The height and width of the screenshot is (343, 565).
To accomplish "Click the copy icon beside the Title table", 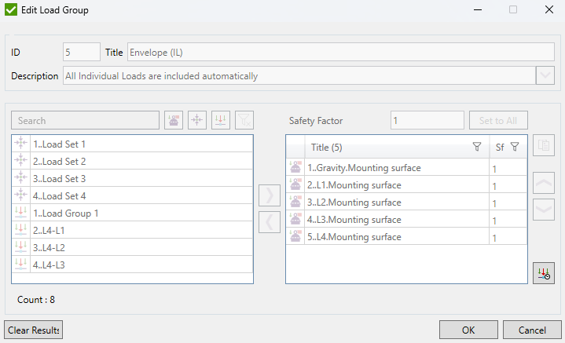I will 543,145.
